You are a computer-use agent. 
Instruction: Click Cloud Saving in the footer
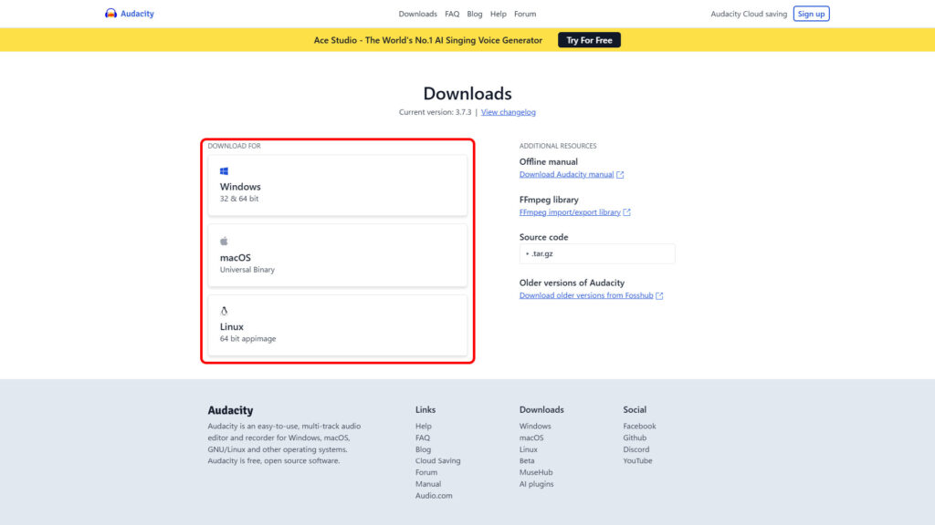pos(437,460)
